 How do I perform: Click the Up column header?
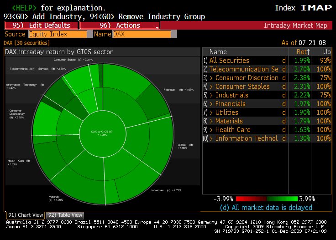point(326,52)
